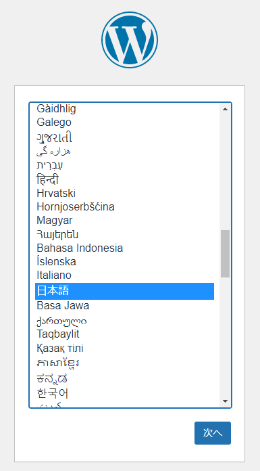Select Basa Jawa language

(124, 306)
